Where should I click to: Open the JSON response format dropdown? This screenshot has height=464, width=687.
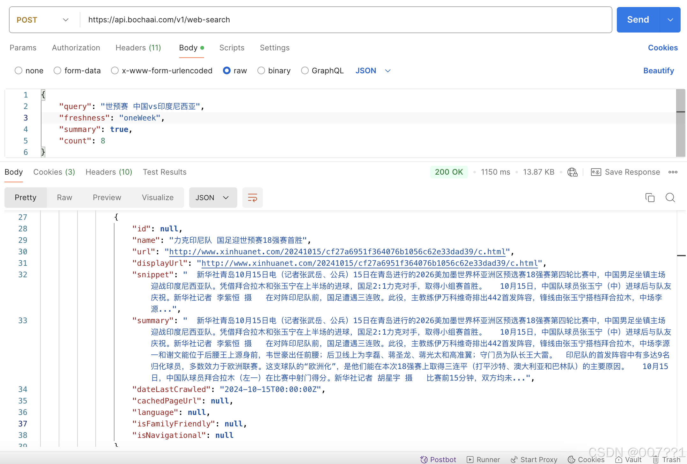pyautogui.click(x=213, y=198)
